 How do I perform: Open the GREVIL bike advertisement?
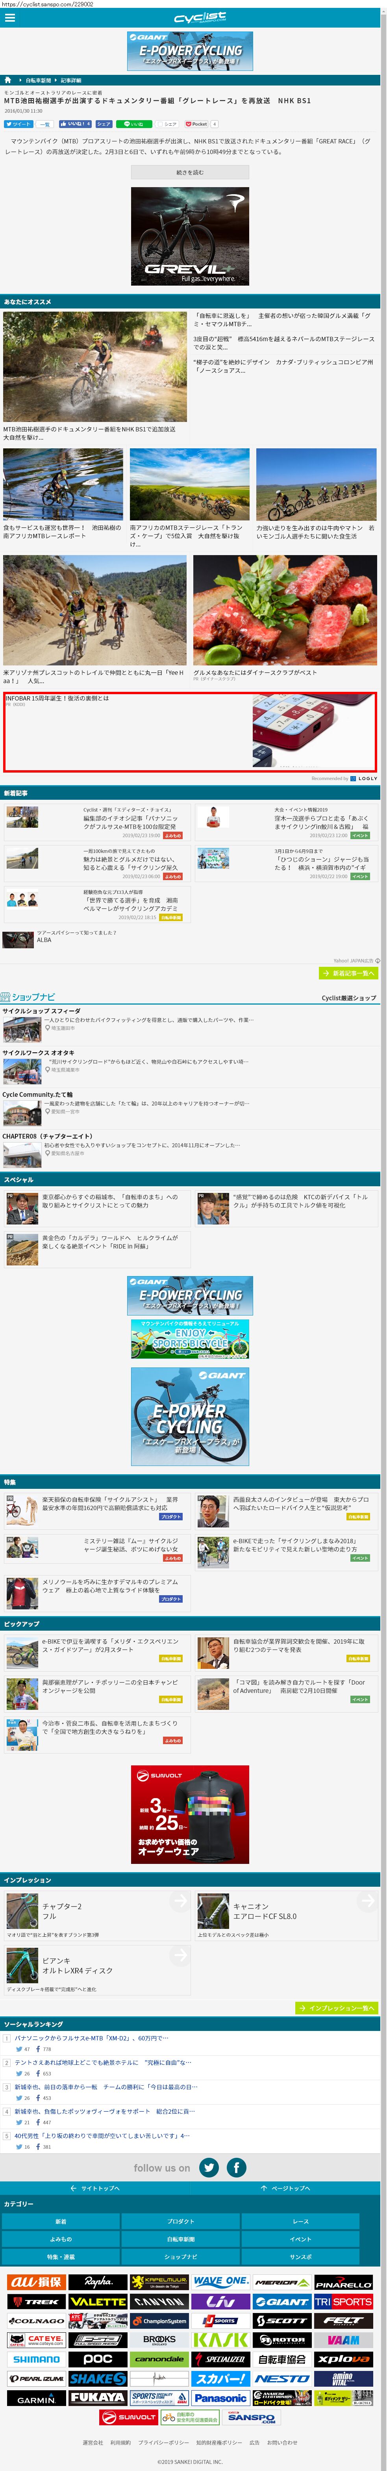pos(190,236)
